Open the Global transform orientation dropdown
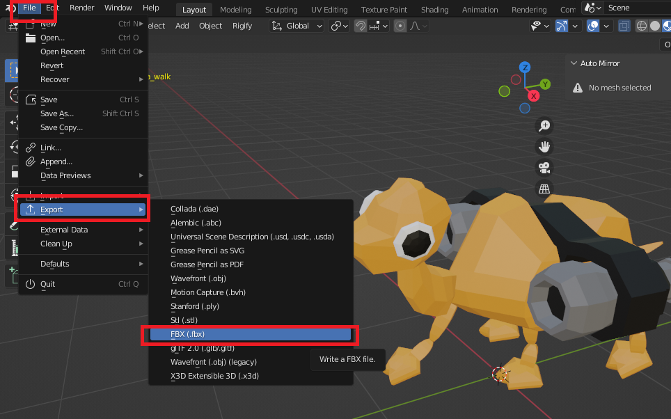The height and width of the screenshot is (419, 671). [296, 25]
